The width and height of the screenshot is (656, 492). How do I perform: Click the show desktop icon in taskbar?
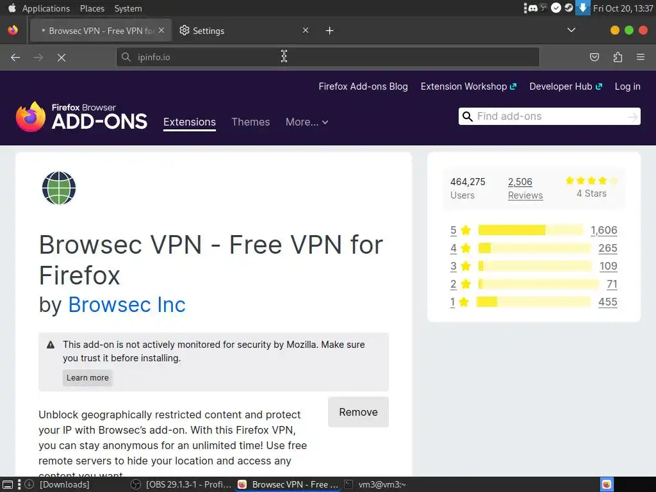click(8, 484)
